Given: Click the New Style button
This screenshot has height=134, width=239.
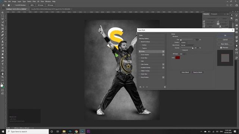Looking at the screenshot, I should point(225,44).
